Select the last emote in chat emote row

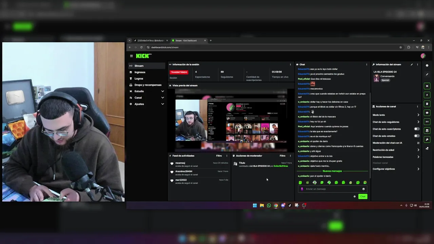click(x=365, y=183)
